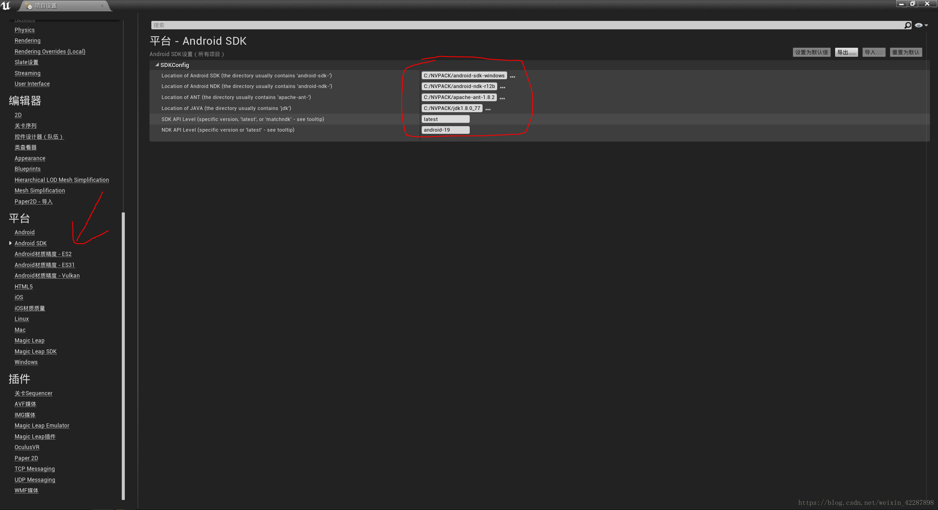Screen dimensions: 938x510
Task: Open TCP Messaging plugin settings
Action: pyautogui.click(x=35, y=469)
